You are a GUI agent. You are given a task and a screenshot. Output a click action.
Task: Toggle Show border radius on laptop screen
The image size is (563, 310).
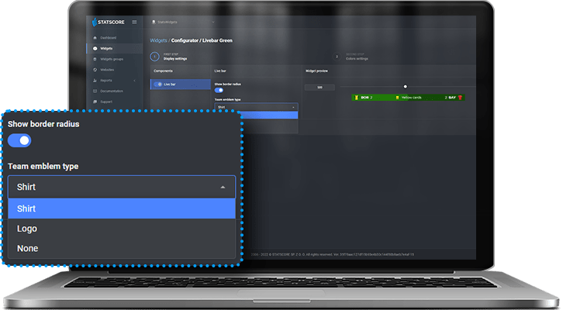pos(219,90)
